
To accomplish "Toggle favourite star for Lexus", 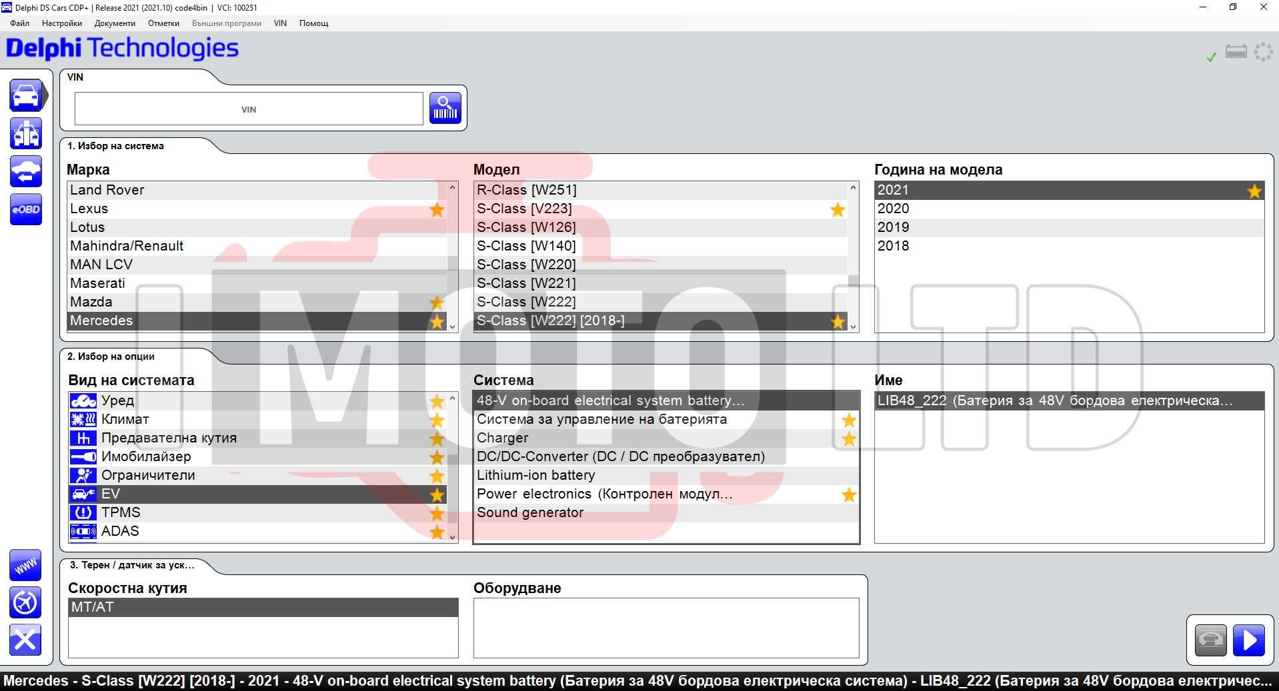I will [437, 210].
